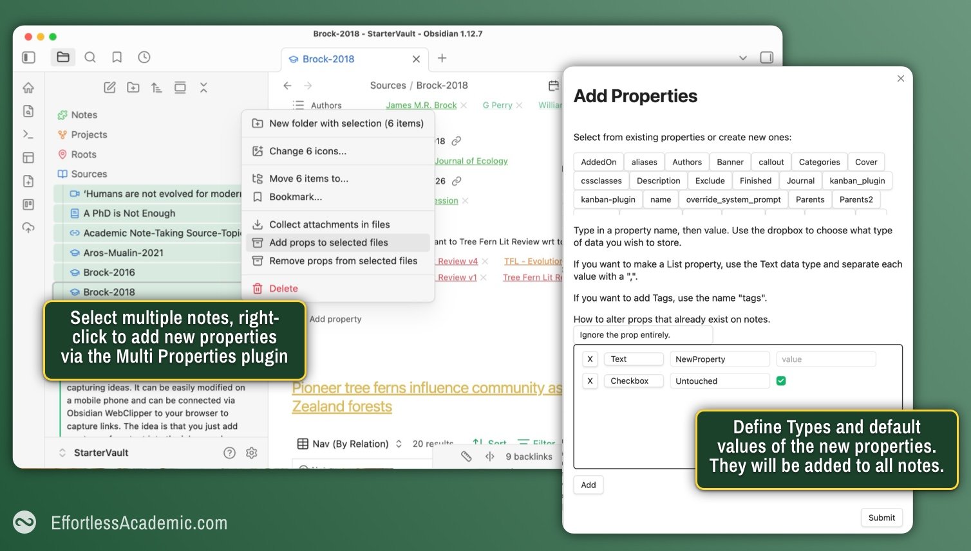Choose 'Add props to selected files'
Viewport: 971px width, 551px height.
(x=337, y=242)
